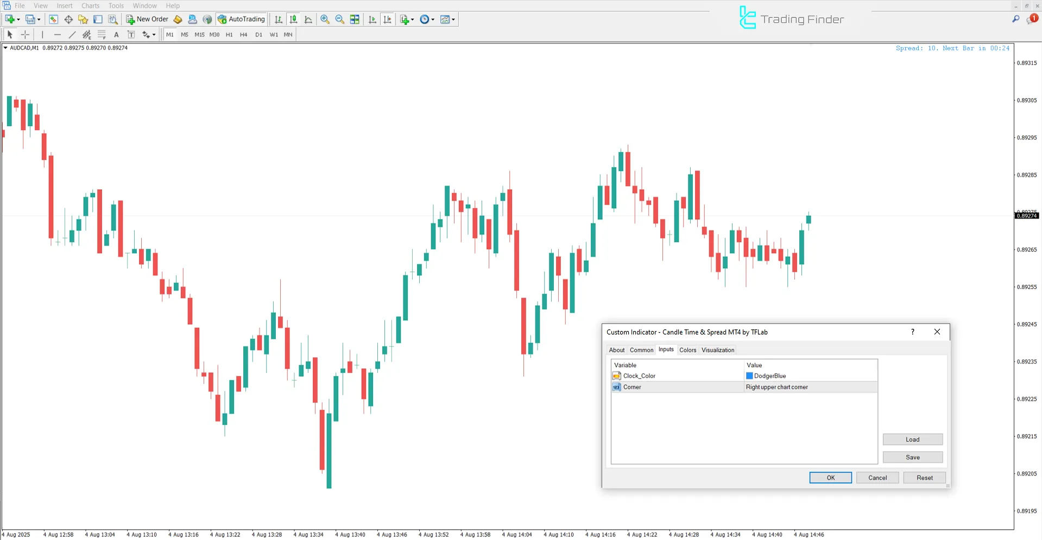1042x540 pixels.
Task: Click the Reset button
Action: pos(924,478)
